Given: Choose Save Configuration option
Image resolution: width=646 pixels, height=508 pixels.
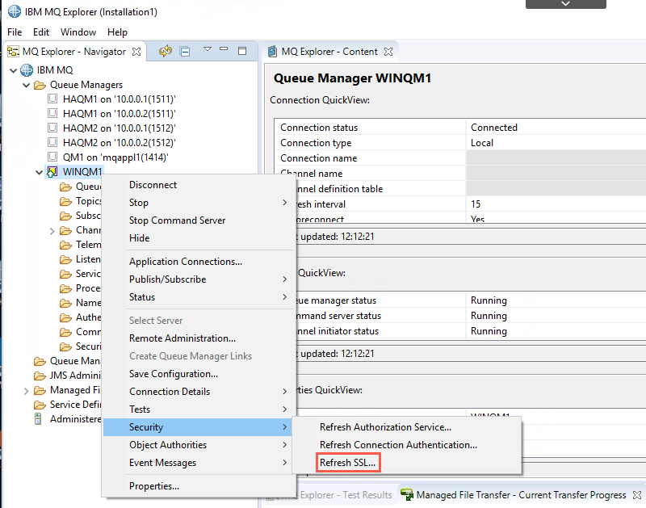Looking at the screenshot, I should click(197, 374).
